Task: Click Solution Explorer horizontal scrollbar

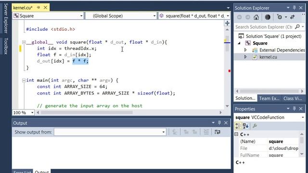Action: click(269, 91)
